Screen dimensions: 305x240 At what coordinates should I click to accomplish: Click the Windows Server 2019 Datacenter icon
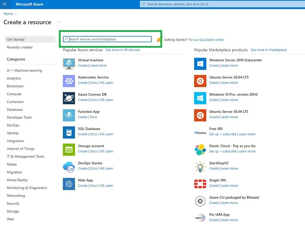pos(200,64)
